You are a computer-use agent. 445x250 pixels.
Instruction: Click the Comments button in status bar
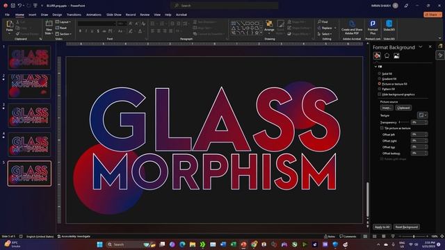(x=348, y=236)
